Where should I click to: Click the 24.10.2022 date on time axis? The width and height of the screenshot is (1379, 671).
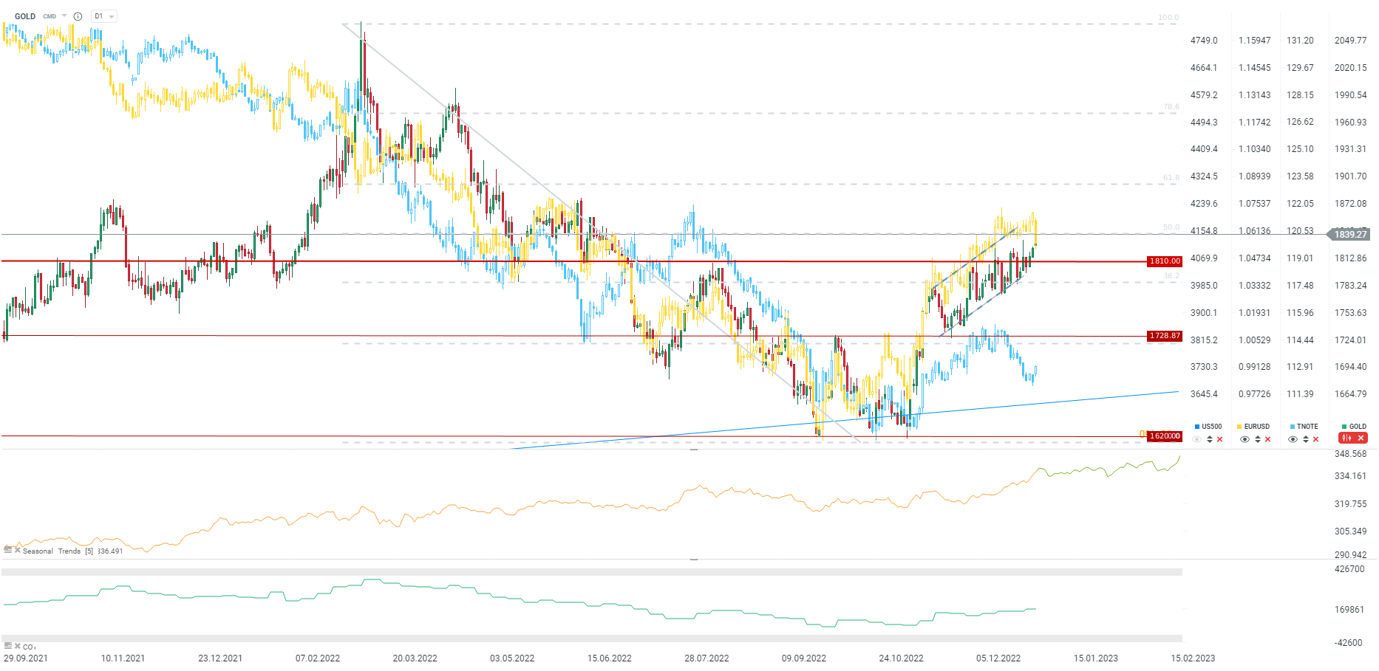click(x=902, y=658)
